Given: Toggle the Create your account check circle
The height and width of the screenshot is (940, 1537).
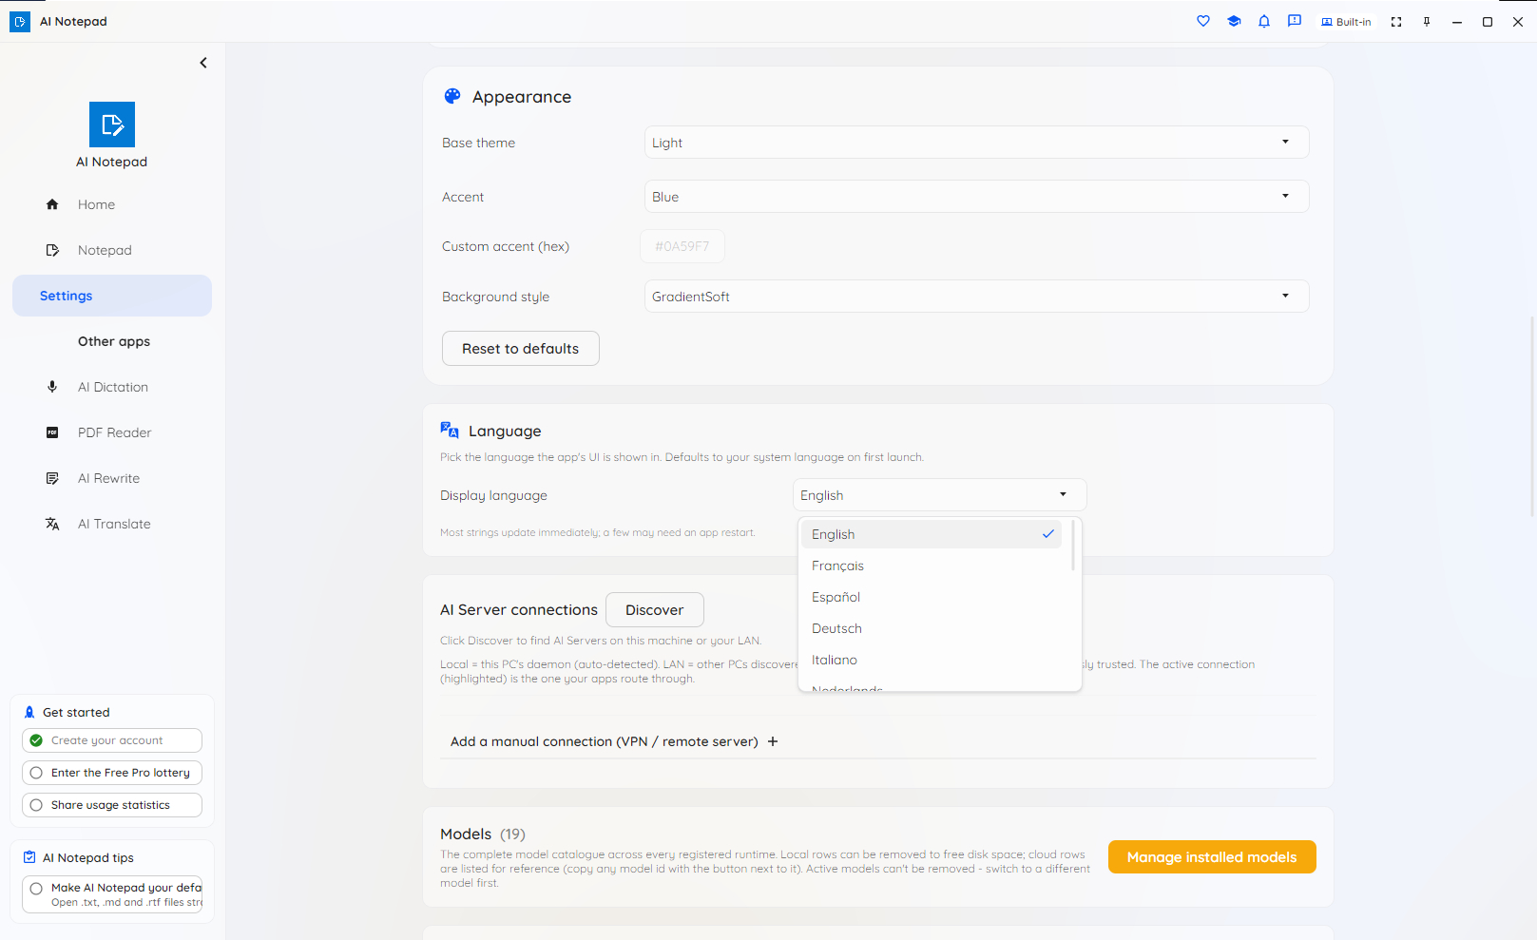Looking at the screenshot, I should click(x=36, y=740).
